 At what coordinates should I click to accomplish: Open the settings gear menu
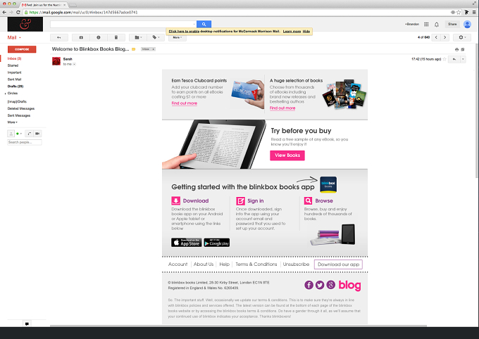tap(462, 37)
